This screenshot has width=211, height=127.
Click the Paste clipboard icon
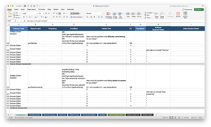[10, 14]
